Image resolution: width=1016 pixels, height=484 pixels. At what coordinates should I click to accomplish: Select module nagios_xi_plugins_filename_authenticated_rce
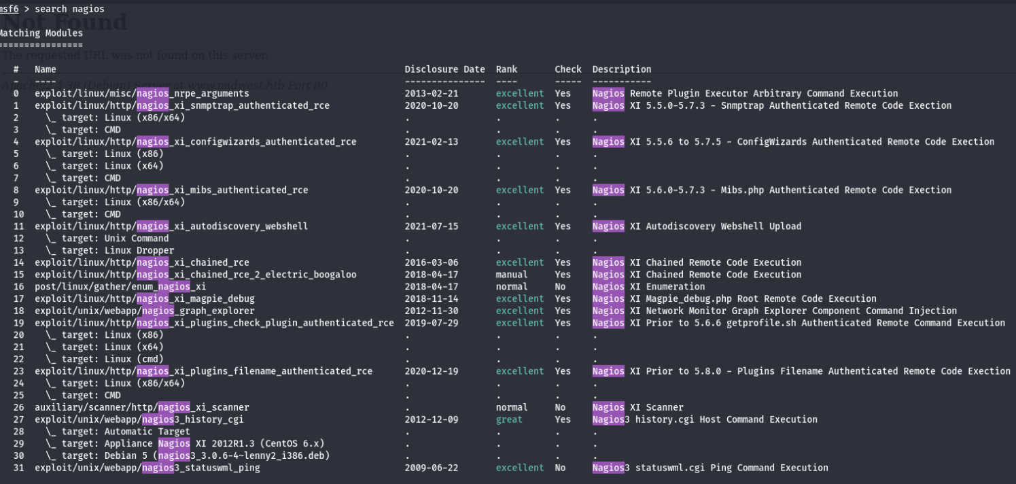pos(204,371)
